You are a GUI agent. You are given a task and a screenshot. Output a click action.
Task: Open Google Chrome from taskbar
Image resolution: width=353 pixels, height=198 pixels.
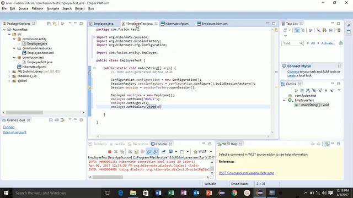234,193
